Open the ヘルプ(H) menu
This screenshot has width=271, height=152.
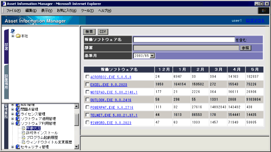(105, 11)
